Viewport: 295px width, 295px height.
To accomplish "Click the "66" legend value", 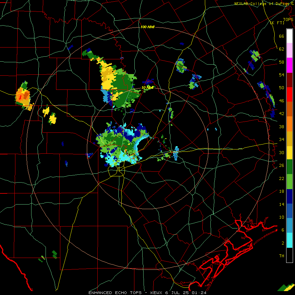I will 282,36.
